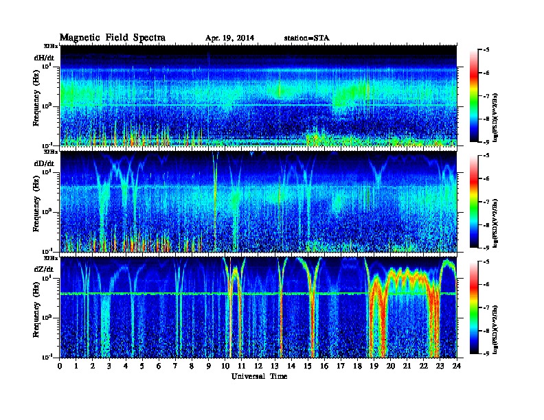Screen dimensions: 544x420
Task: Click the "dZ/dt" panel label
Action: point(44,269)
